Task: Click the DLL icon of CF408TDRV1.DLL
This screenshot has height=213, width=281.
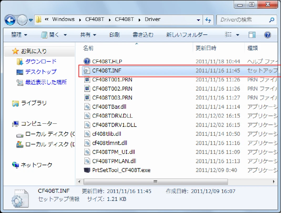Action: (x=87, y=125)
